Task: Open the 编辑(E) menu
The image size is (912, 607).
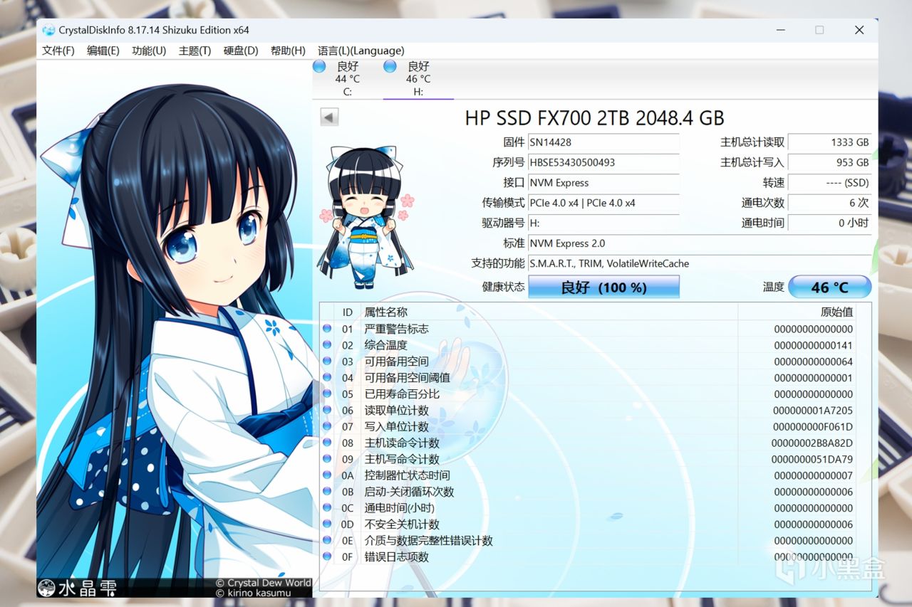Action: tap(103, 51)
